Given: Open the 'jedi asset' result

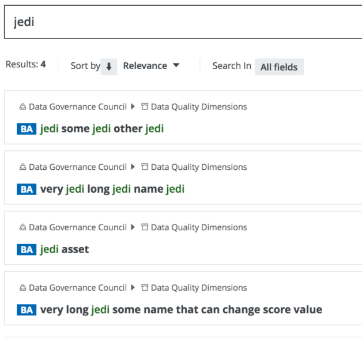Looking at the screenshot, I should point(65,250).
